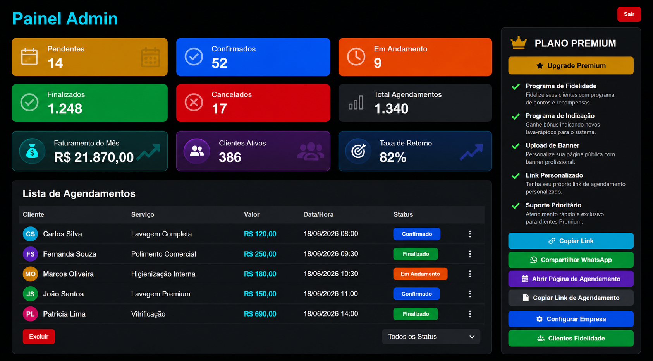Viewport: 653px width, 361px height.
Task: Click the target icon in Taxa de Retorno
Action: [358, 151]
